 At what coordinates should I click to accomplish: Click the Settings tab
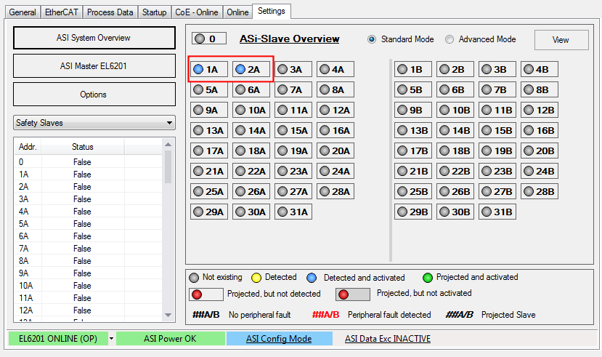272,11
